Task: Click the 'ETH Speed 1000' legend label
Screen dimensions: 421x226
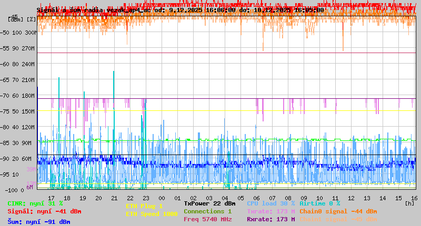Action: [152, 214]
